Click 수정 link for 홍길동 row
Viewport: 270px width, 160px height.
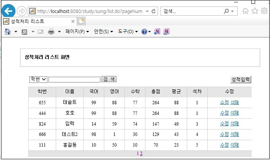tap(225, 145)
